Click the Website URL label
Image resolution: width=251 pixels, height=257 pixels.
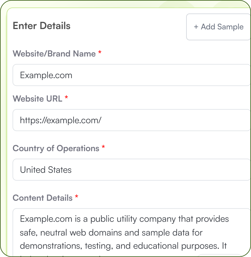(x=37, y=99)
